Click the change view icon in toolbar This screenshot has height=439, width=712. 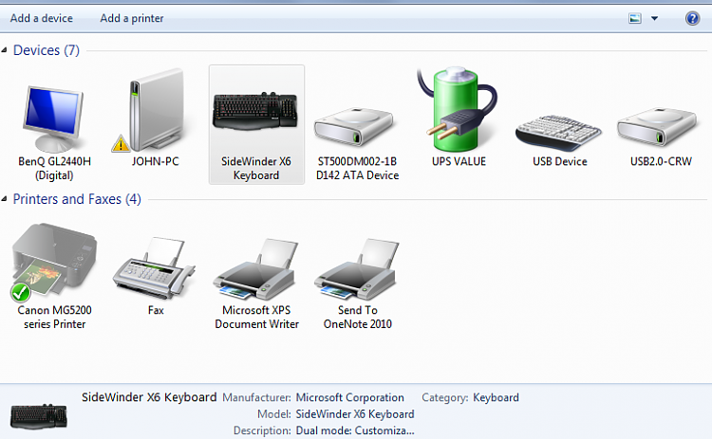pyautogui.click(x=635, y=18)
